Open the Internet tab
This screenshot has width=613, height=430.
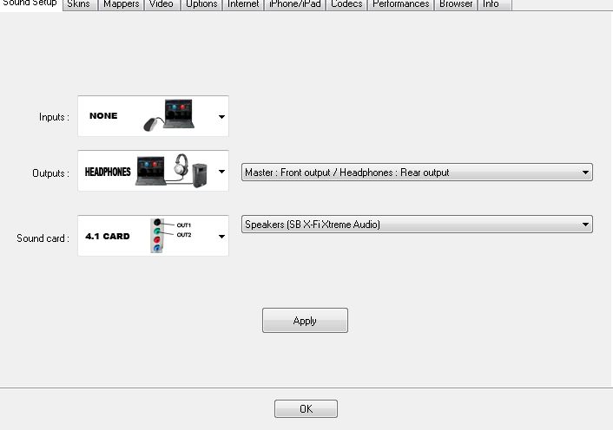tap(243, 4)
